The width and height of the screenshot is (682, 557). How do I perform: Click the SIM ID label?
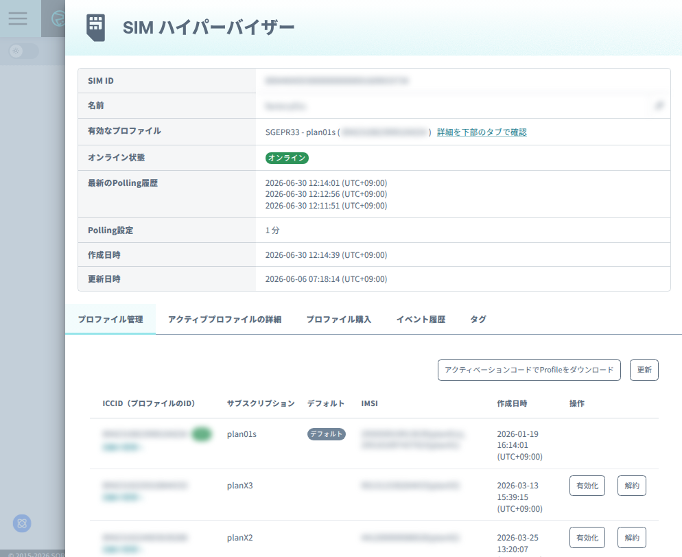pyautogui.click(x=101, y=80)
